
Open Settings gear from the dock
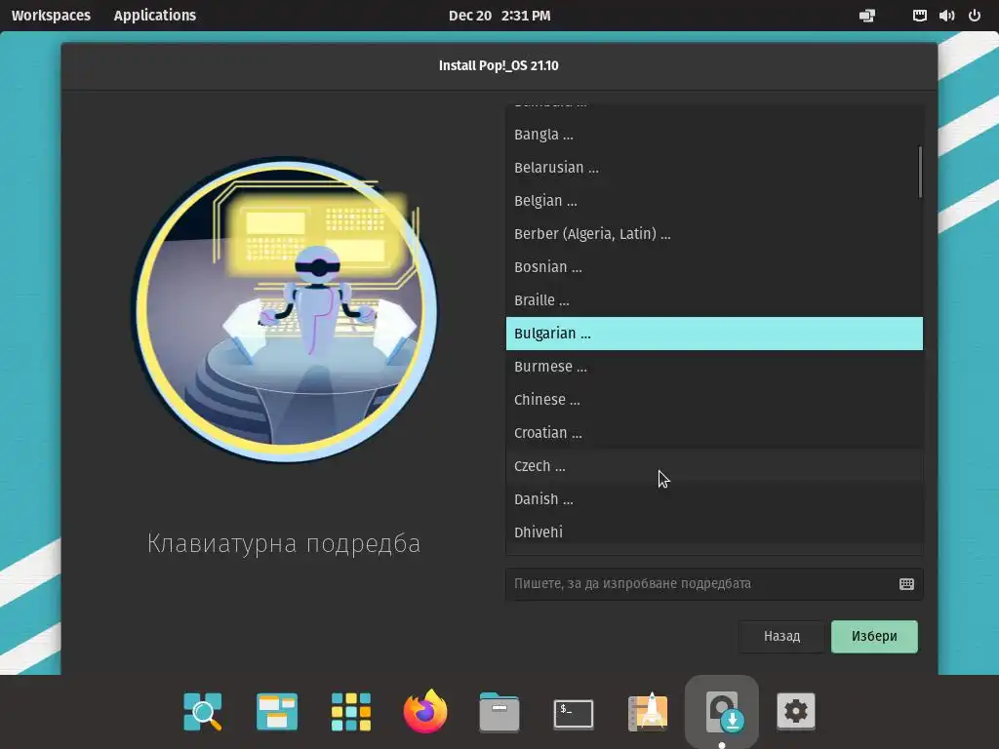(796, 711)
